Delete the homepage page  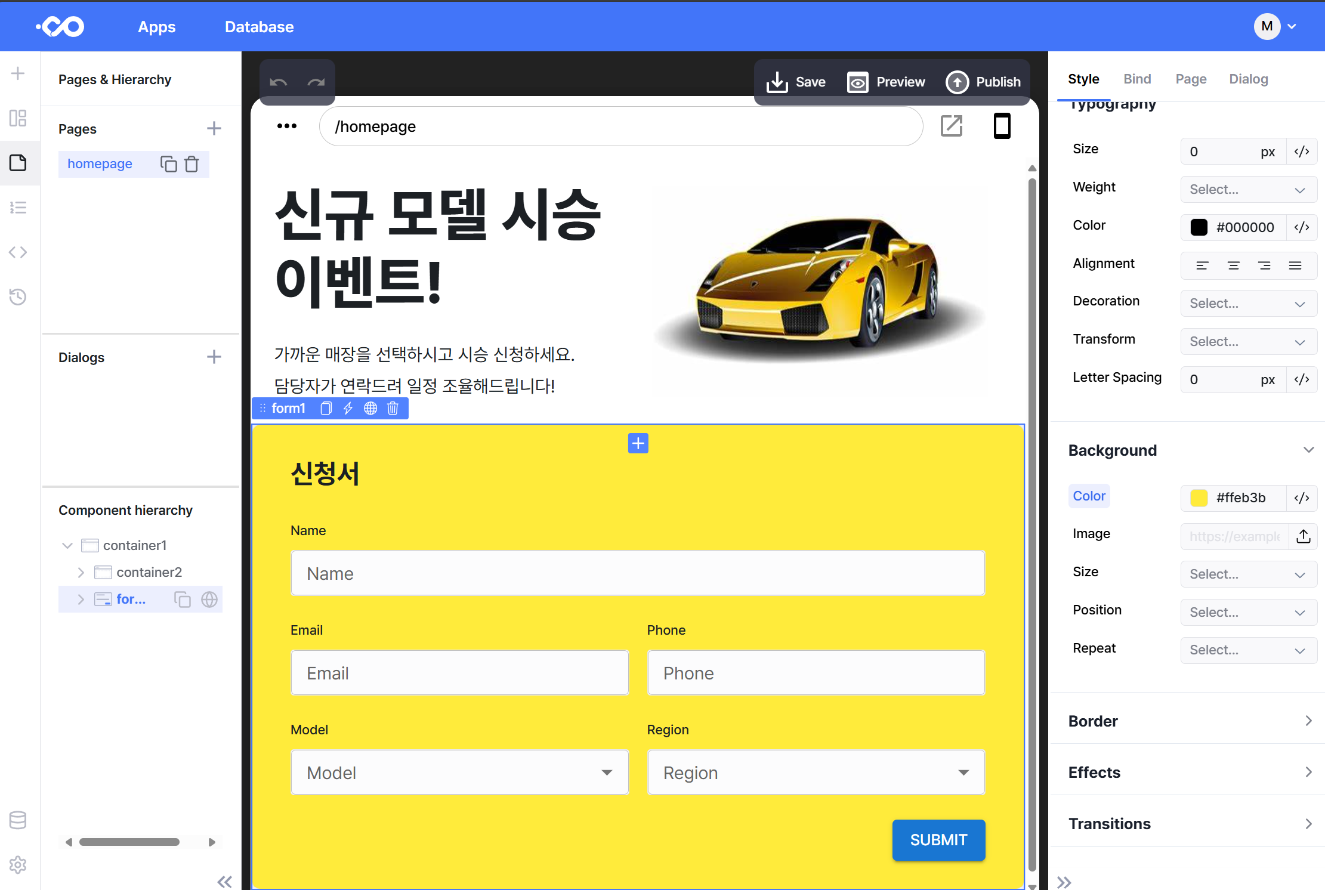coord(192,164)
